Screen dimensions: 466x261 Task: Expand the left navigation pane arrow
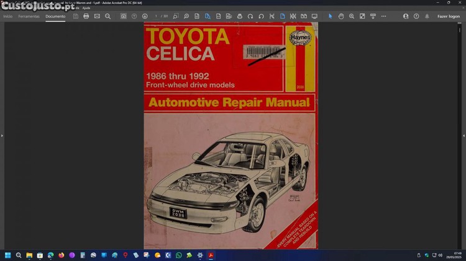click(x=2, y=135)
